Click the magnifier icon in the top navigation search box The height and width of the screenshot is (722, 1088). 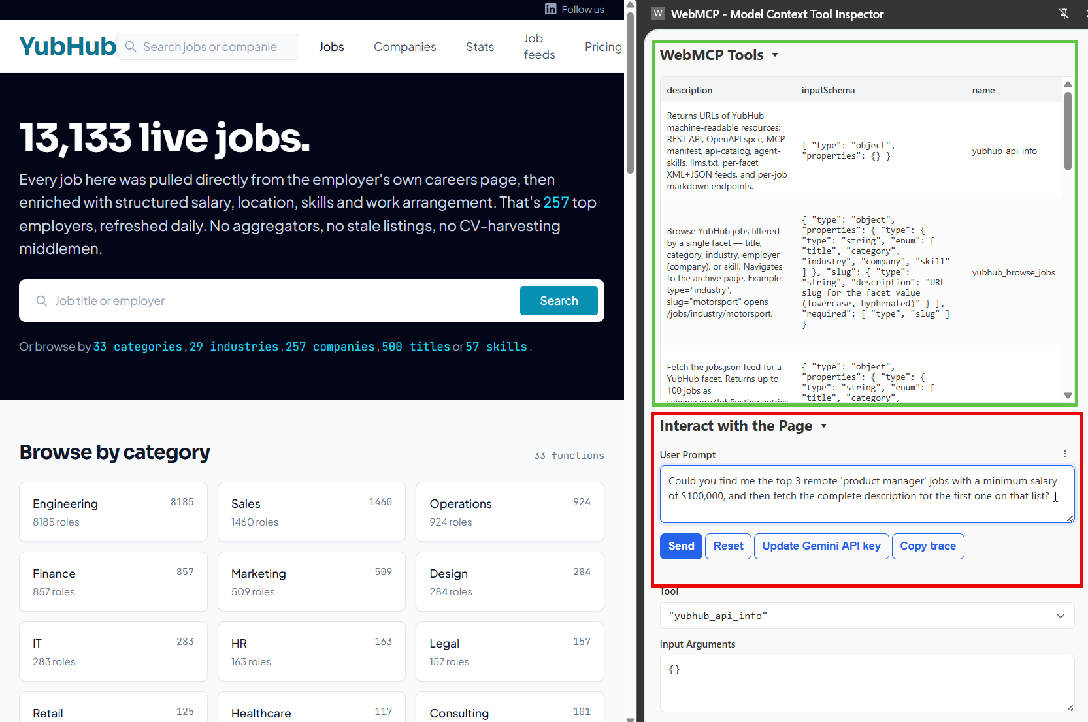(131, 46)
